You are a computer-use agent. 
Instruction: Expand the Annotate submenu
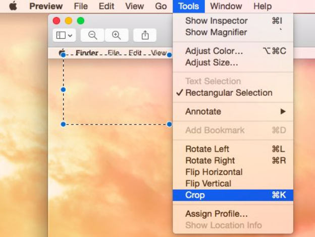[233, 111]
